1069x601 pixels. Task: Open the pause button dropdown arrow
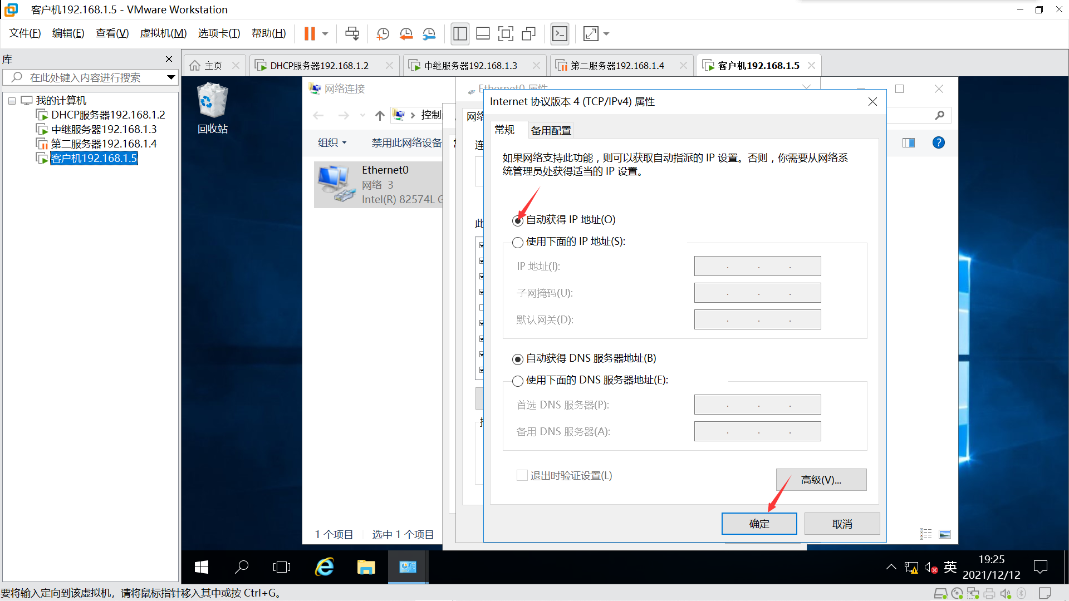(325, 34)
